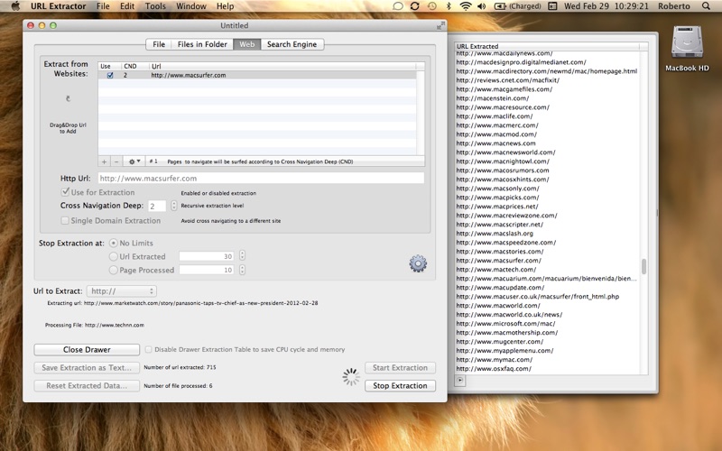Open the Url to Extract http:// dropdown
This screenshot has width=722, height=451.
pos(121,291)
